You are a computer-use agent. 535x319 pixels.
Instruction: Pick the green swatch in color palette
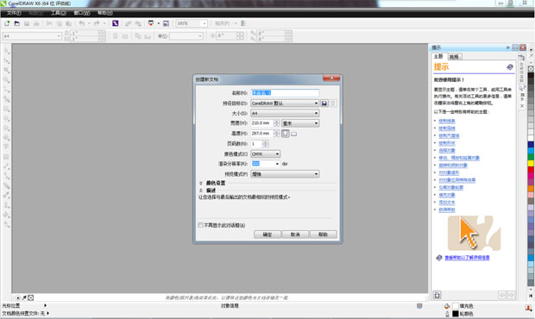[531, 157]
